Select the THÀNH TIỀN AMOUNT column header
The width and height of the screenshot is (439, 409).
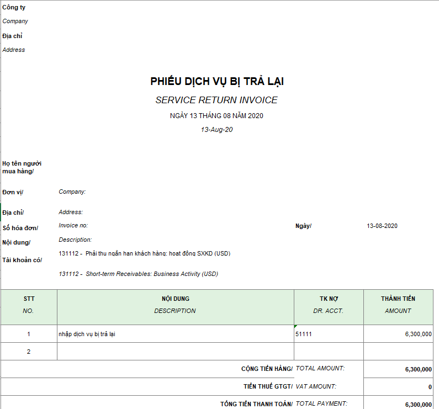tap(398, 305)
